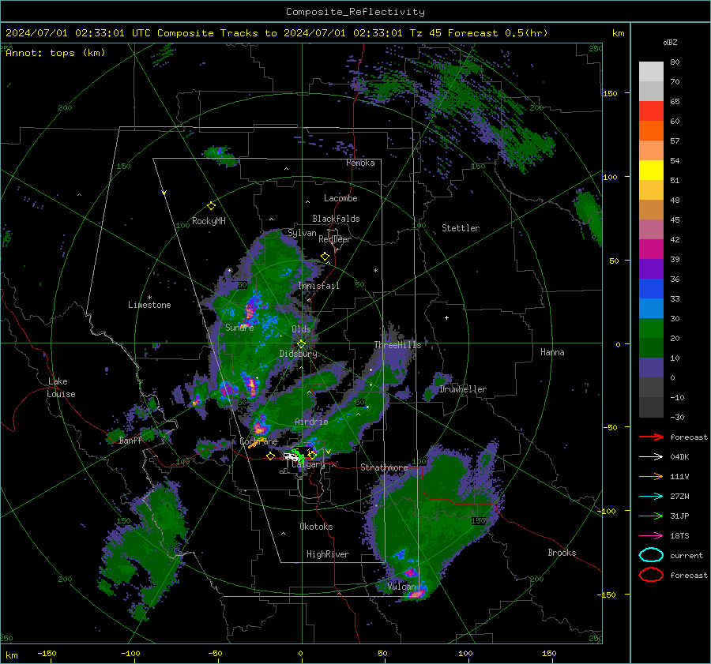Viewport: 711px width, 664px height.
Task: Click the Composite Tracks timestamp header
Action: point(276,33)
